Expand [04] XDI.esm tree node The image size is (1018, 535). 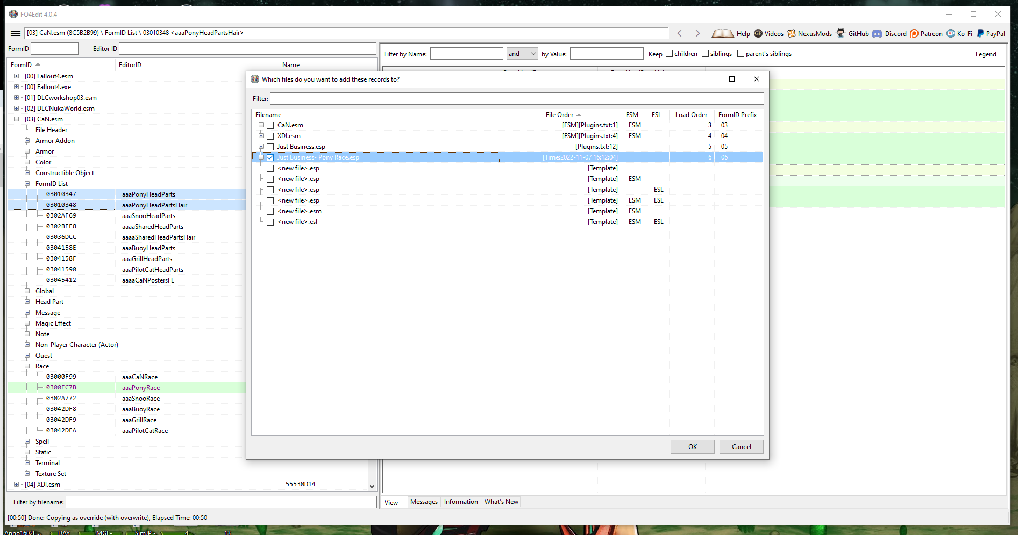coord(16,485)
